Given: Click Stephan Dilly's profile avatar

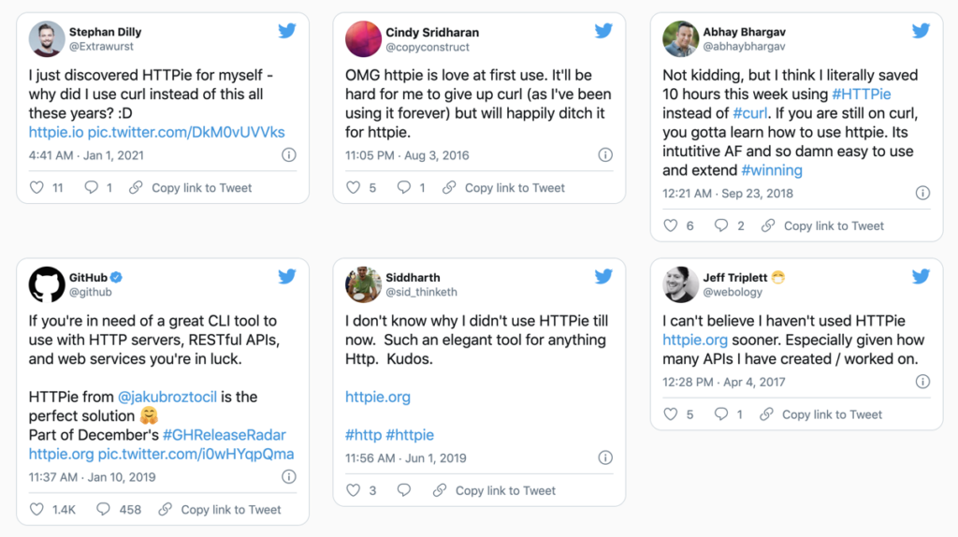Looking at the screenshot, I should coord(47,38).
